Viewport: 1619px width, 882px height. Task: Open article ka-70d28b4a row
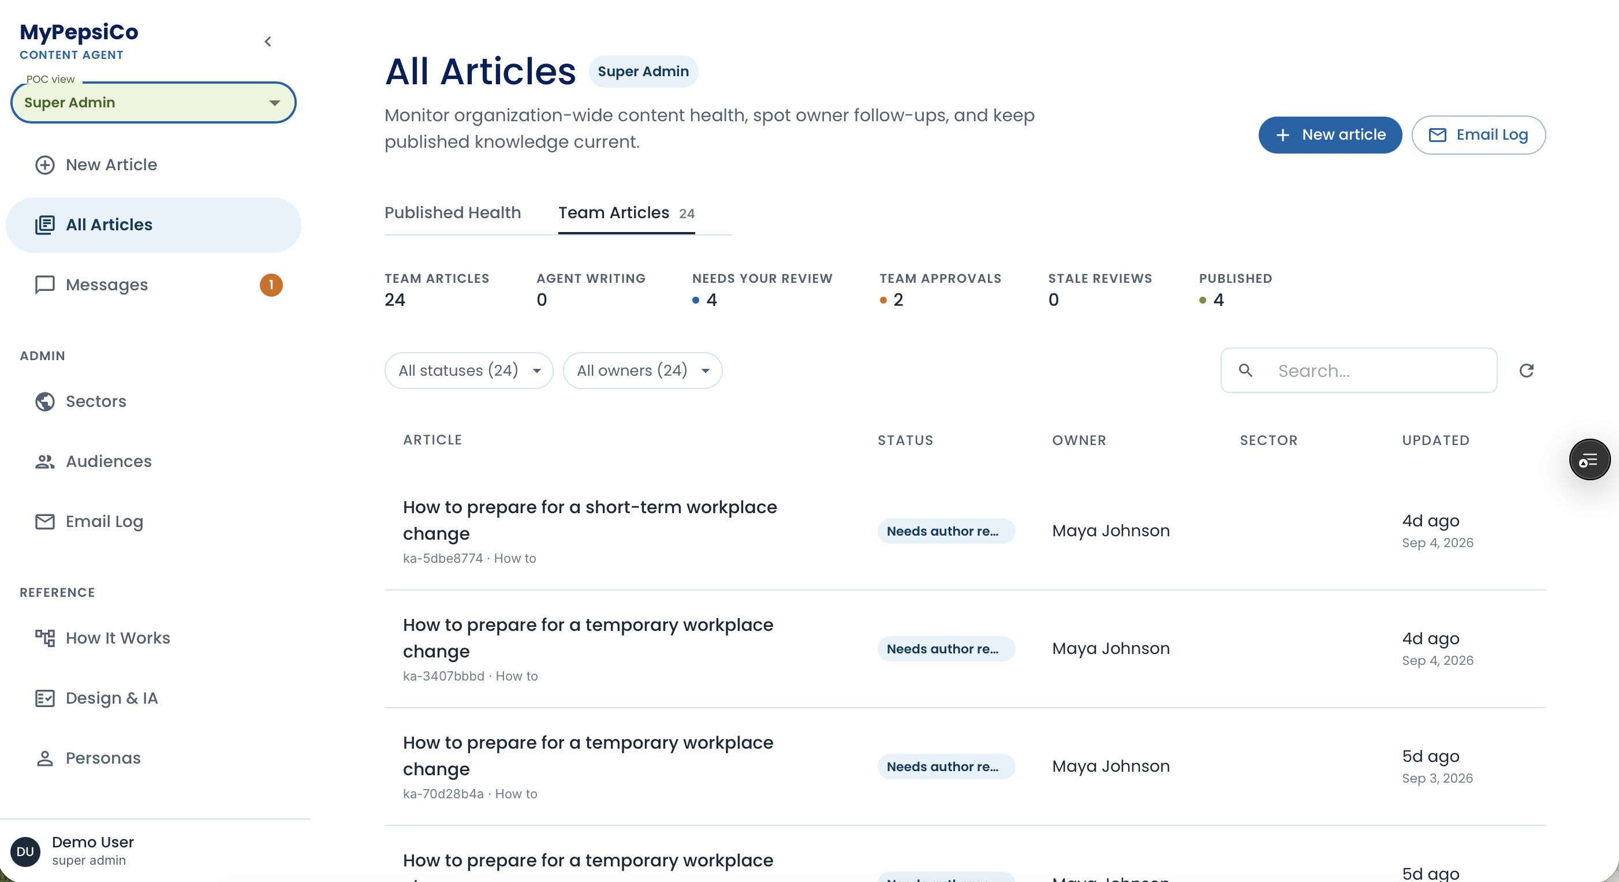[965, 767]
